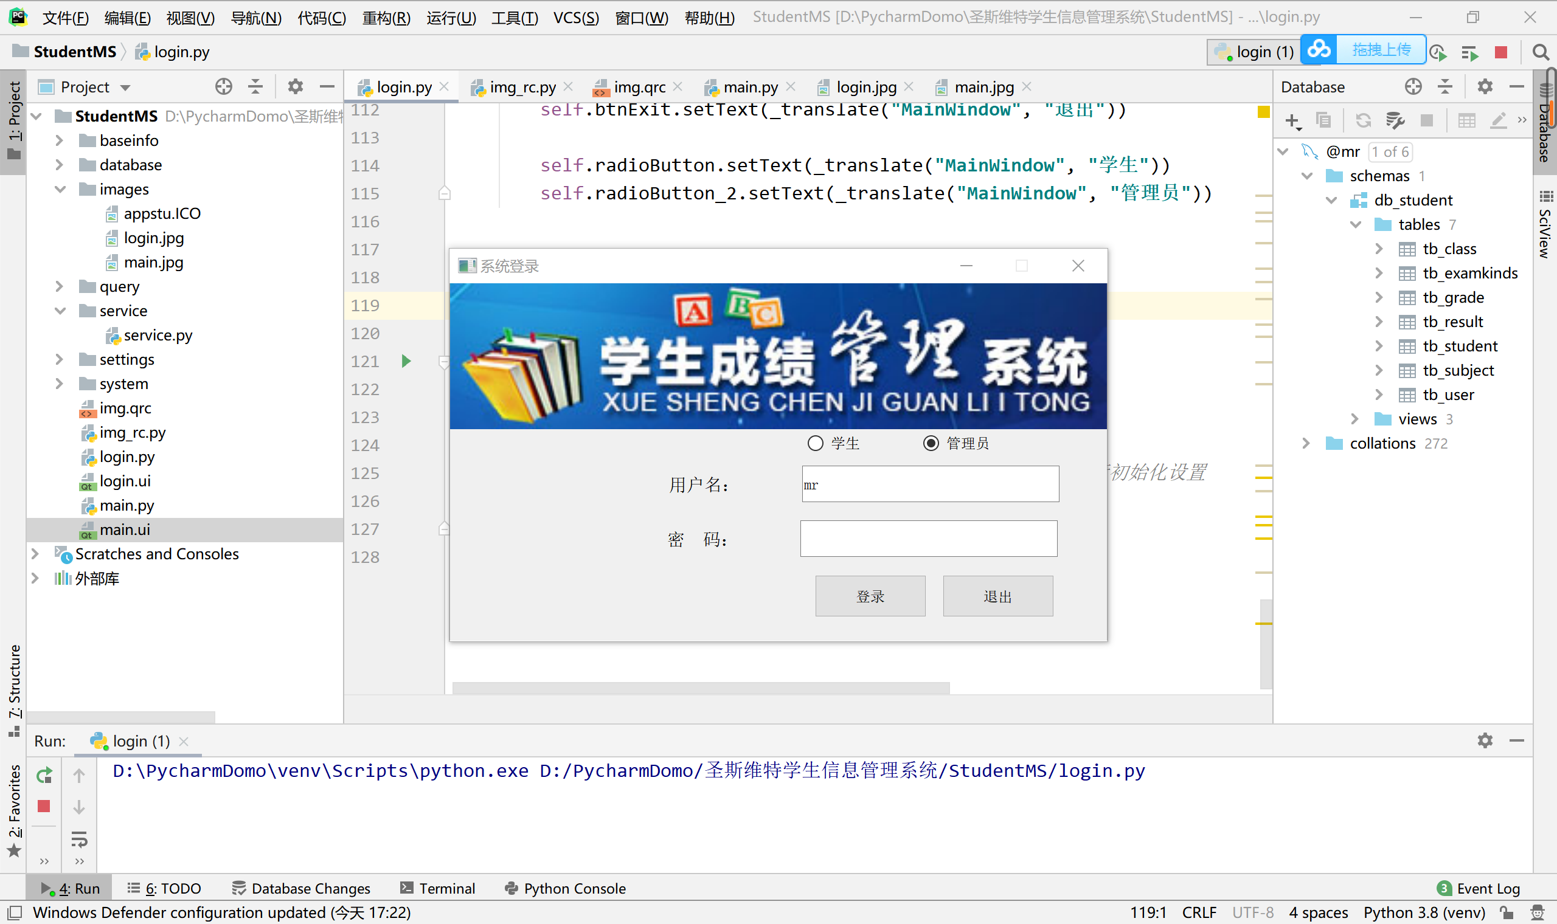Click down stack trace arrow in Run panel

[x=79, y=807]
